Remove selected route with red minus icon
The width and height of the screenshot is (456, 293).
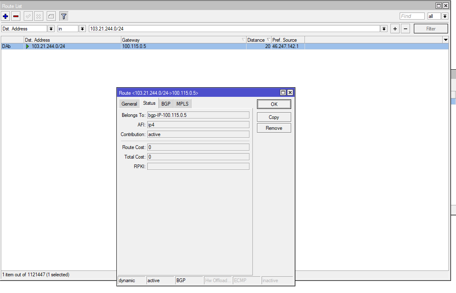click(x=16, y=16)
